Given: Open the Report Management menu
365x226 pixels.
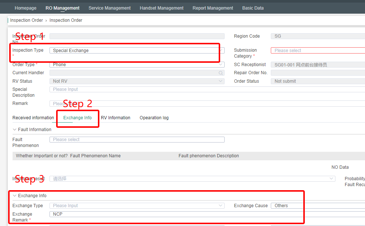Looking at the screenshot, I should (213, 8).
